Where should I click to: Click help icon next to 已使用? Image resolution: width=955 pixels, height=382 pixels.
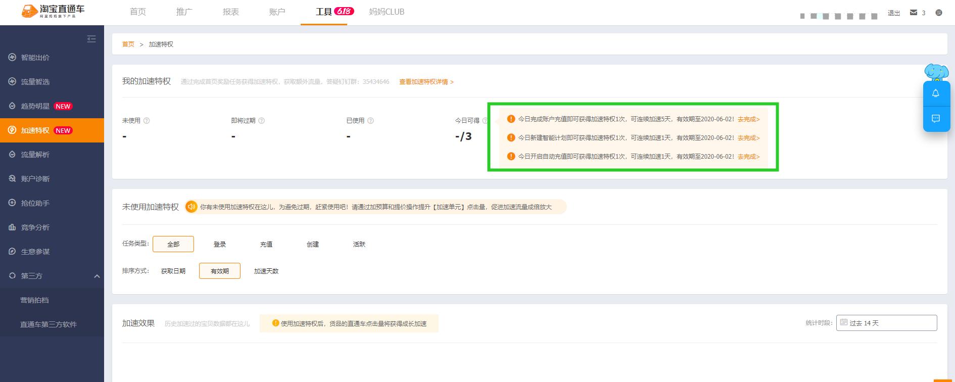tap(370, 121)
